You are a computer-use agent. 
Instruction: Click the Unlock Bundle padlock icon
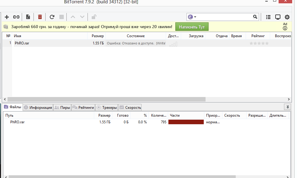94,17
